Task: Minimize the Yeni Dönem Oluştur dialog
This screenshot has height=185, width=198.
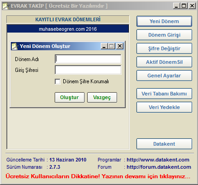Action: coord(104,46)
